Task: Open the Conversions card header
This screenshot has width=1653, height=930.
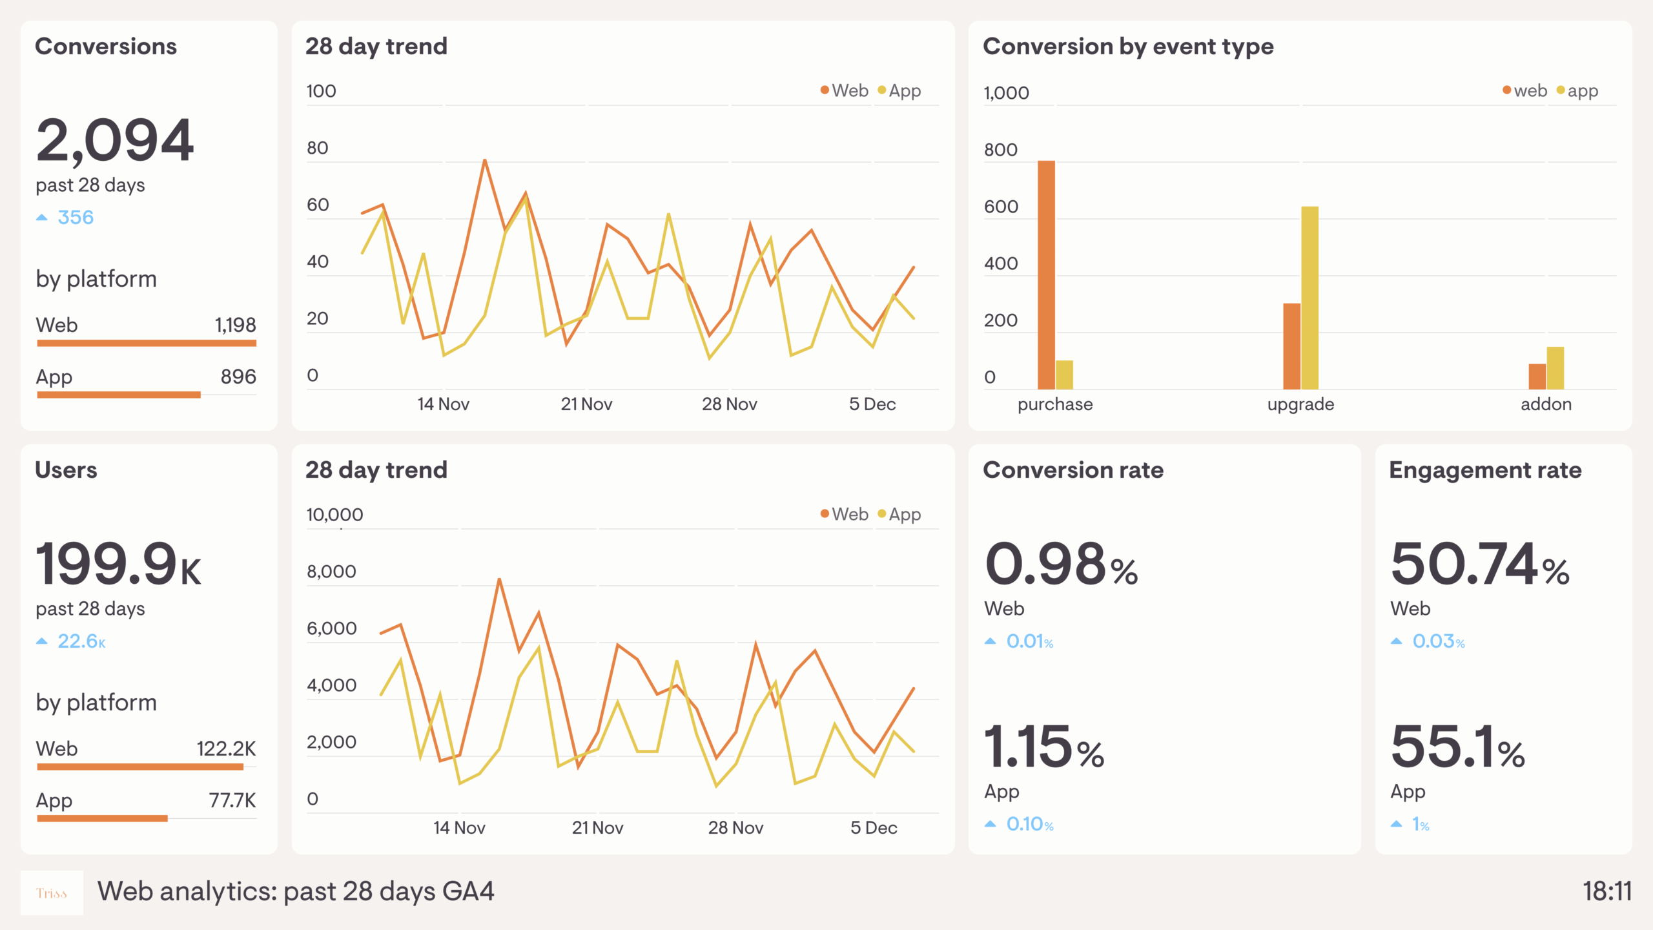Action: [106, 46]
